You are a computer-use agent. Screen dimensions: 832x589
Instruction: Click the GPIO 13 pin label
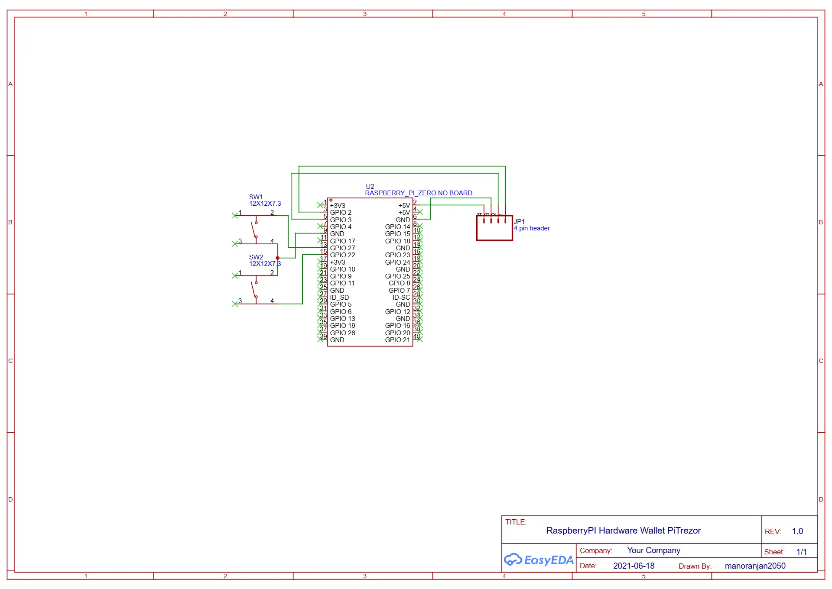(x=342, y=319)
